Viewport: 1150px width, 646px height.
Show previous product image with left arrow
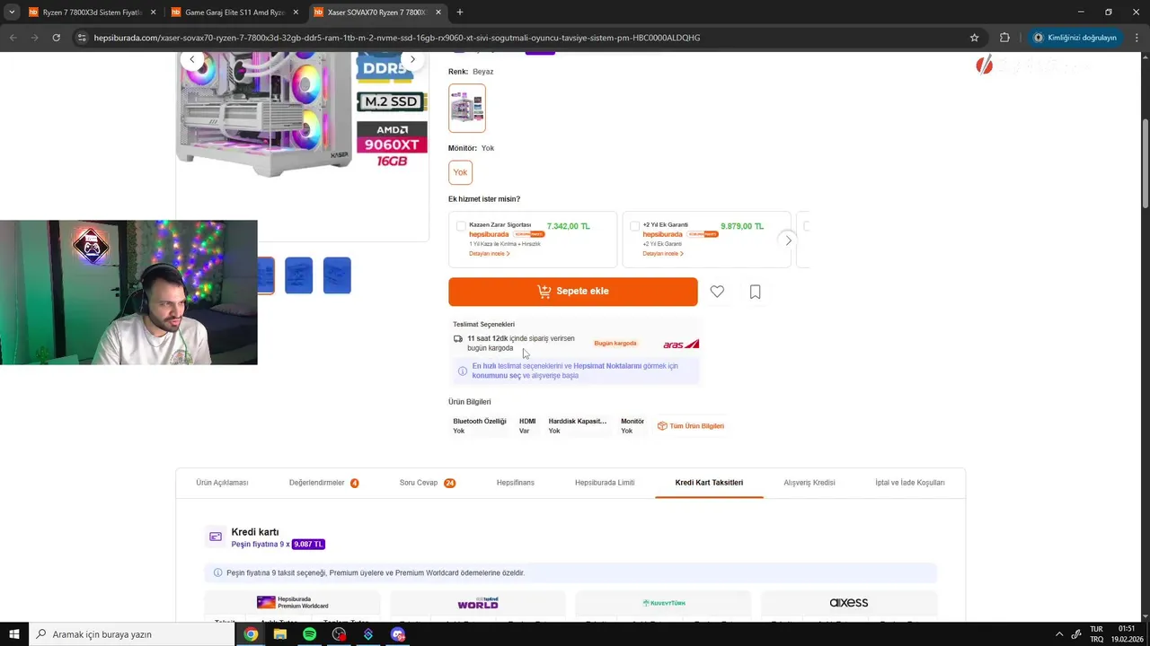[191, 59]
